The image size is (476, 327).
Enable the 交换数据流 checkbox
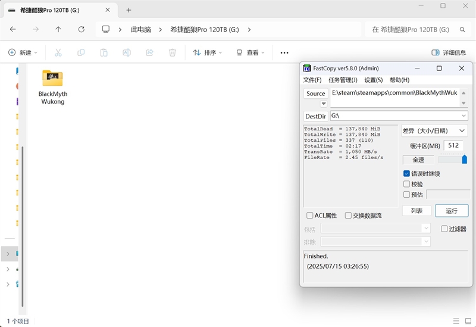point(348,216)
